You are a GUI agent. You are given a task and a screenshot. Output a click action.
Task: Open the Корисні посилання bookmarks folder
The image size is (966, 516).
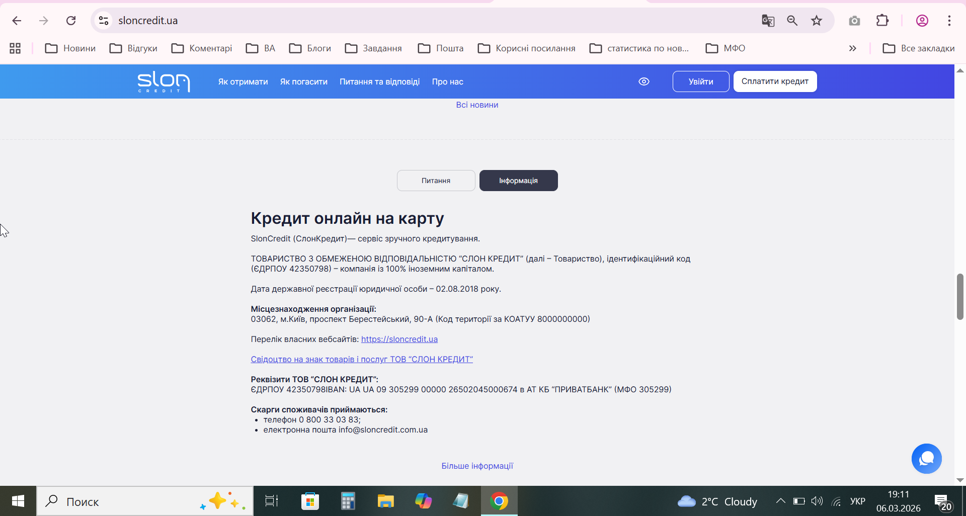click(526, 48)
